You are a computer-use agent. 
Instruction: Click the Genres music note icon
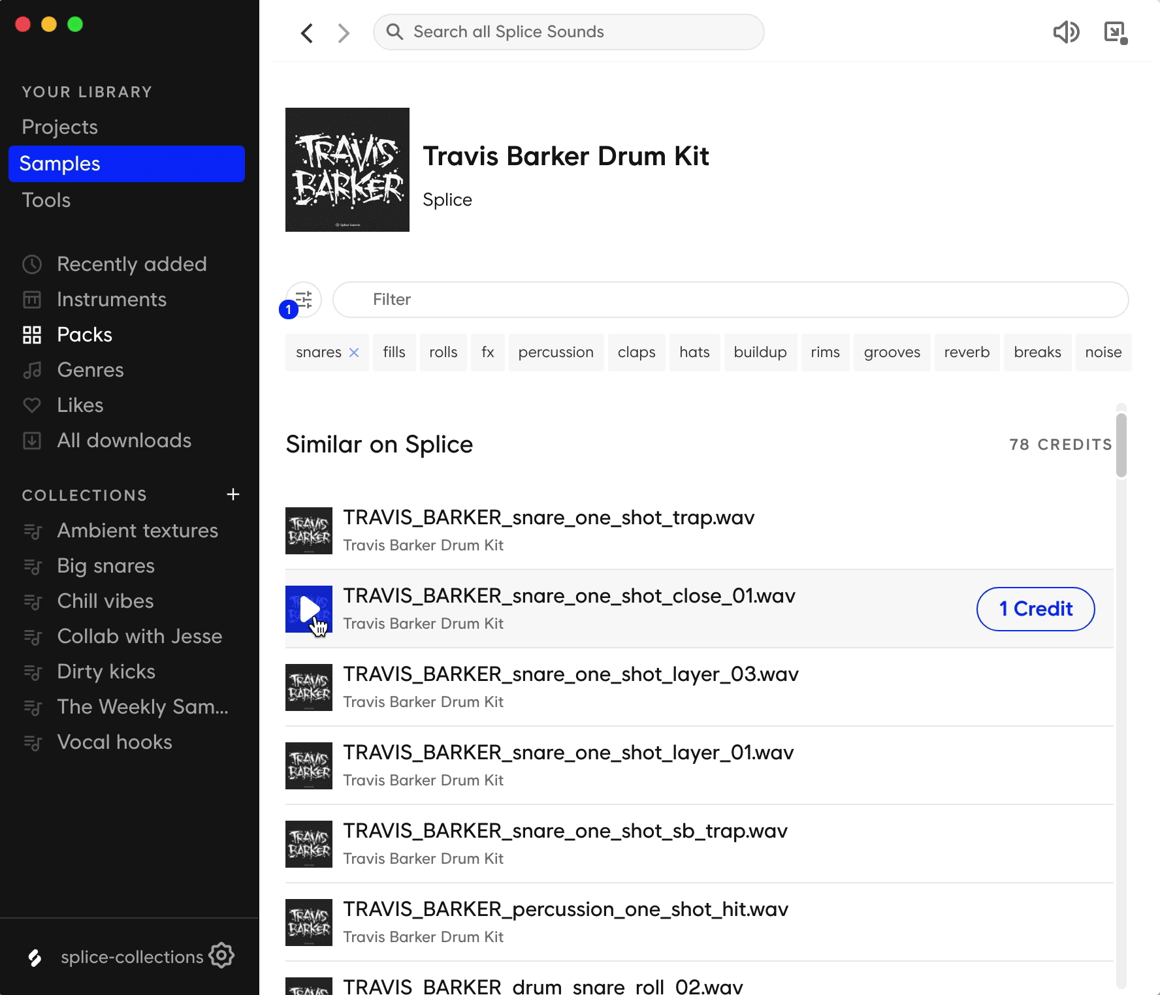32,370
